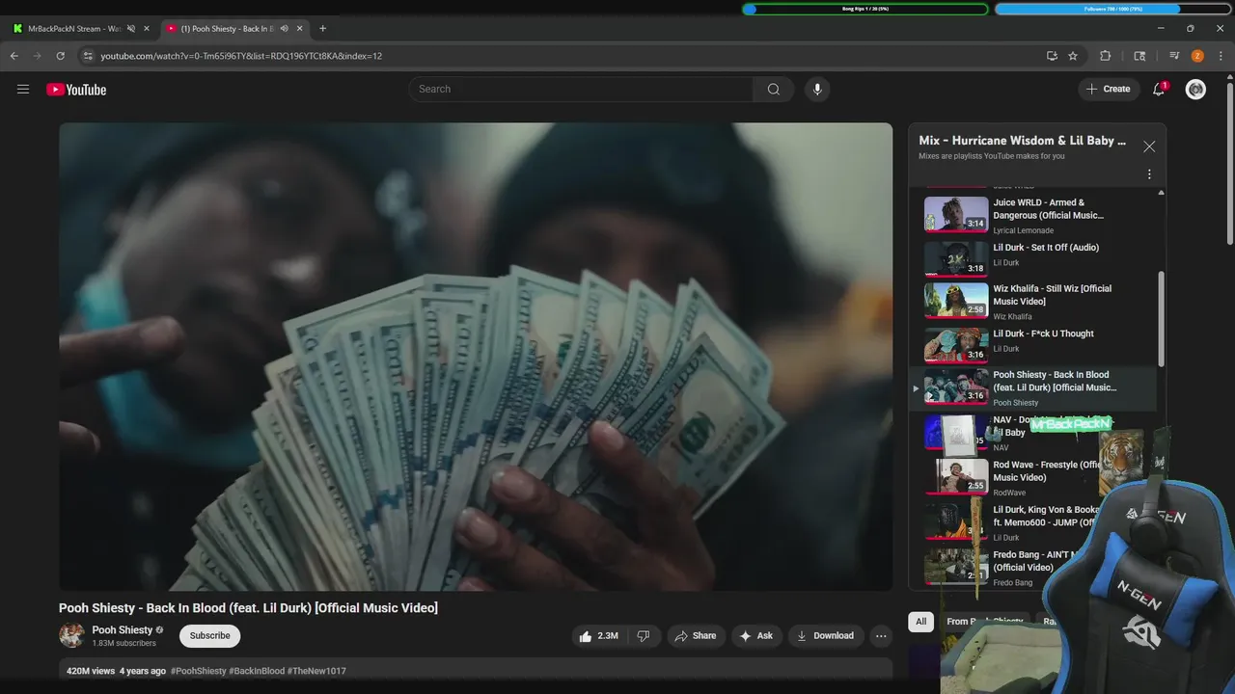This screenshot has height=694, width=1235.
Task: Select the All filter chip
Action: pyautogui.click(x=921, y=622)
